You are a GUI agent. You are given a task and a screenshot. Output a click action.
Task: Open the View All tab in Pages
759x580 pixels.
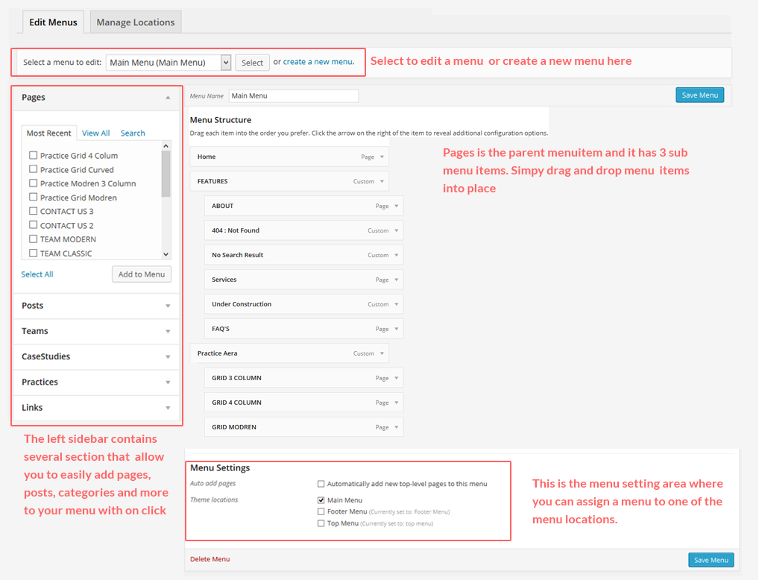pyautogui.click(x=95, y=133)
